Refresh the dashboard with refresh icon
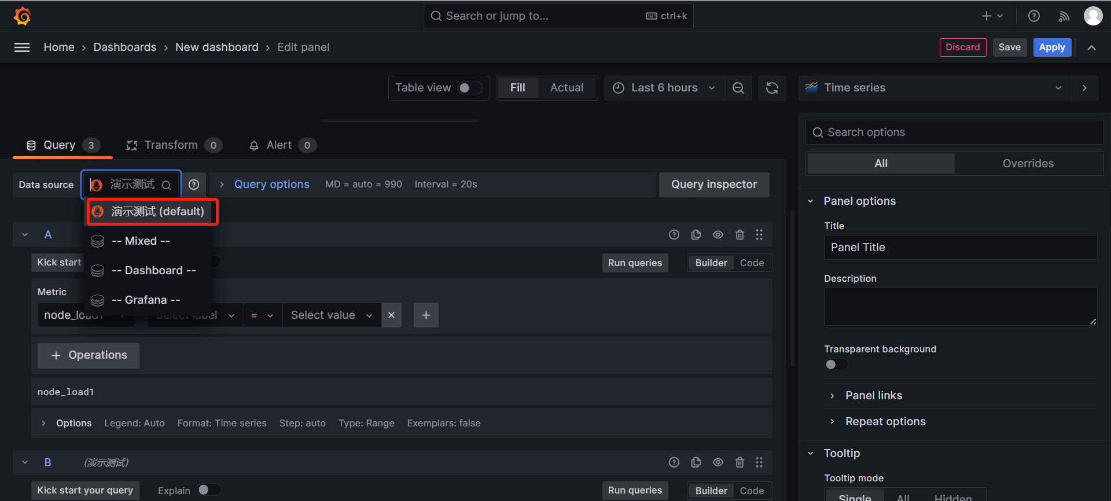1111x501 pixels. (x=772, y=88)
